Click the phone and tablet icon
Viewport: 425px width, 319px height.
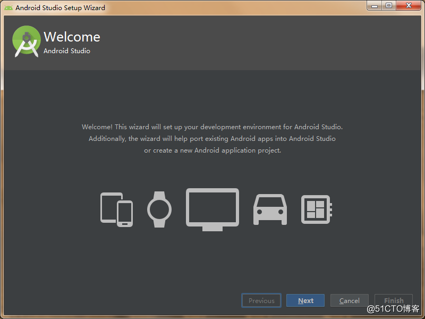click(x=116, y=209)
